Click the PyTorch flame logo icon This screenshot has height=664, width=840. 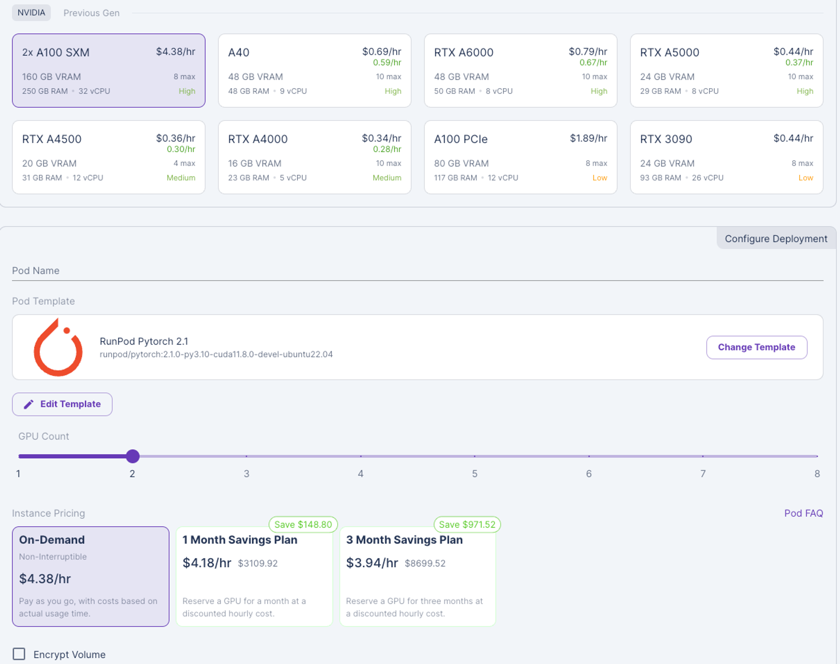tap(58, 348)
